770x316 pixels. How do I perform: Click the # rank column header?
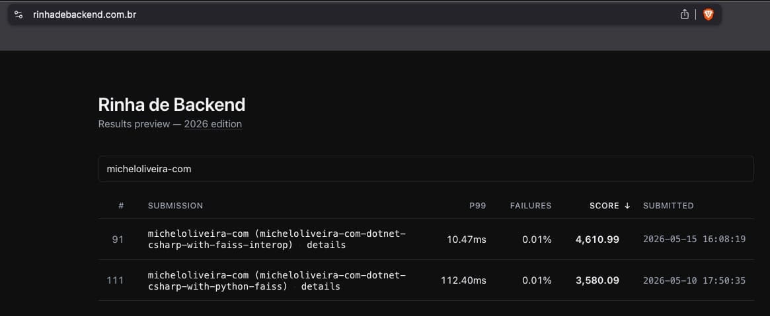coord(121,206)
